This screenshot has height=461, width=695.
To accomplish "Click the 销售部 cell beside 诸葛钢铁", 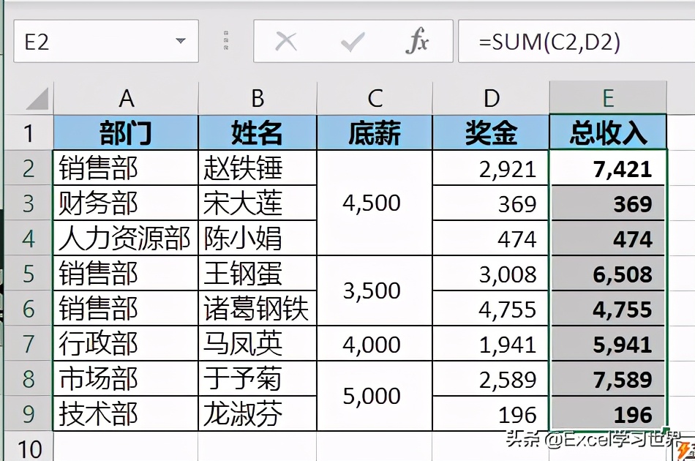I will [126, 308].
